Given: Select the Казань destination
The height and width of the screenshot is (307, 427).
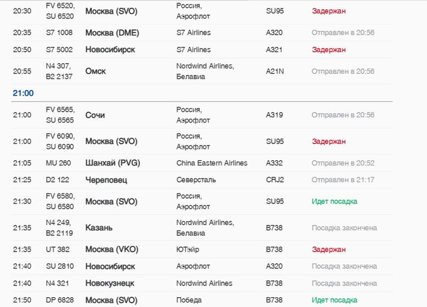Looking at the screenshot, I should tap(99, 227).
